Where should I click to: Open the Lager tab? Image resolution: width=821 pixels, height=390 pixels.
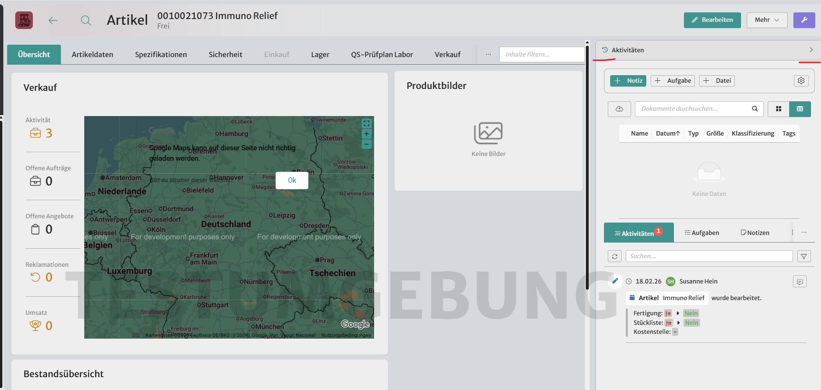point(320,55)
